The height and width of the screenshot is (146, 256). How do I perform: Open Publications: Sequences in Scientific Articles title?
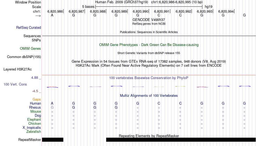149,32
